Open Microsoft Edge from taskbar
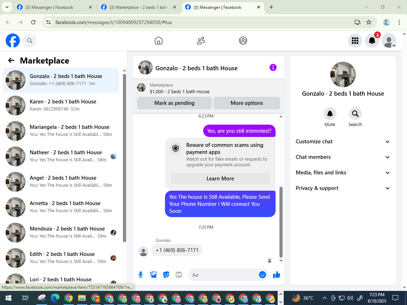 tap(55, 298)
